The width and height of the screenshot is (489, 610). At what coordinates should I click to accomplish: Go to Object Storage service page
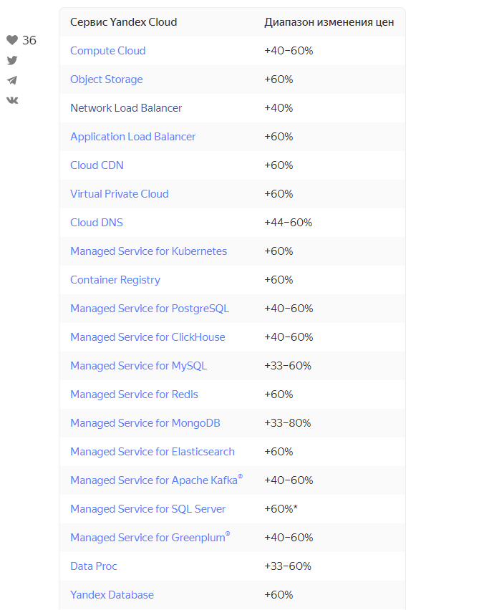106,79
